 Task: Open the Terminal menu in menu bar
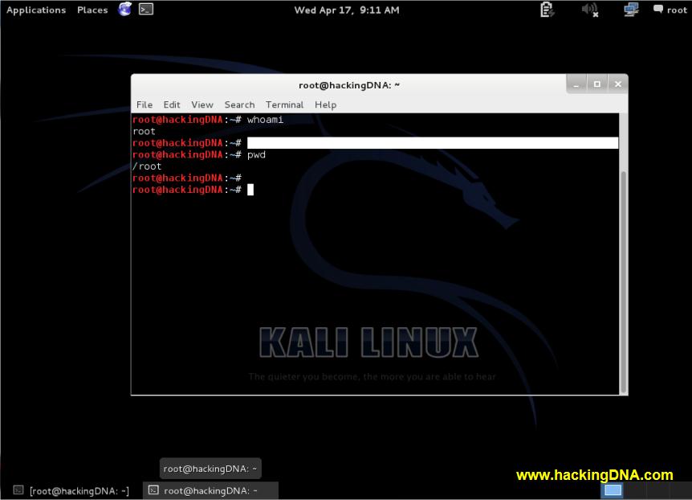(x=285, y=105)
